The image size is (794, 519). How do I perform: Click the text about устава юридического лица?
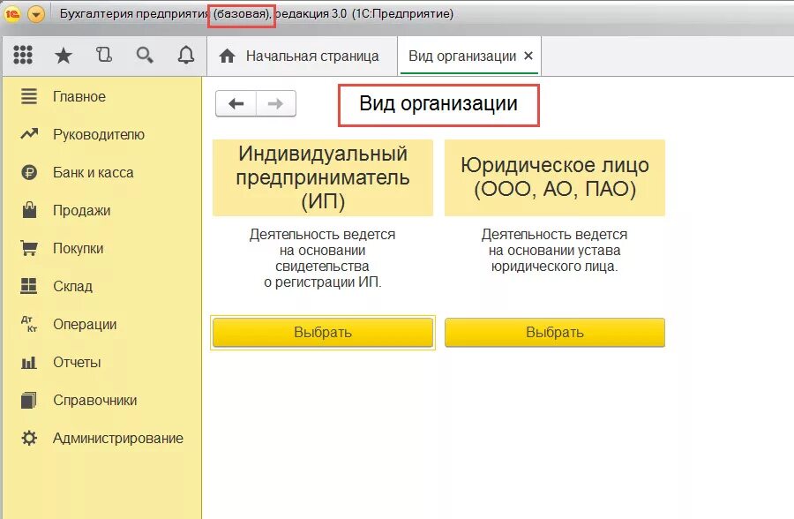tap(555, 251)
